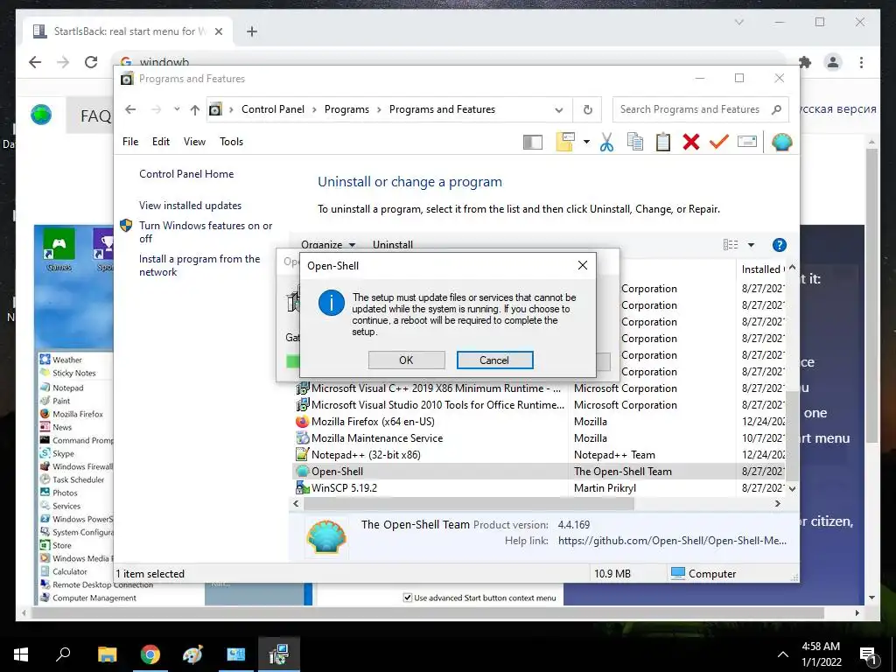This screenshot has height=672, width=896.
Task: Click the horizontal scrollbar of program list
Action: (469, 504)
